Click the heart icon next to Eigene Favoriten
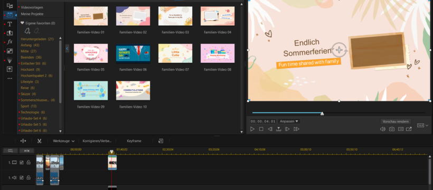 click(22, 23)
